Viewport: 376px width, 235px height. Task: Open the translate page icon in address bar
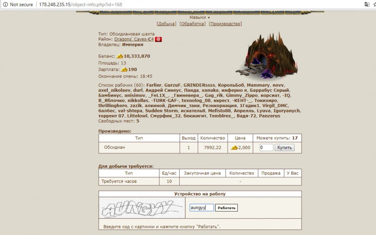(x=367, y=4)
